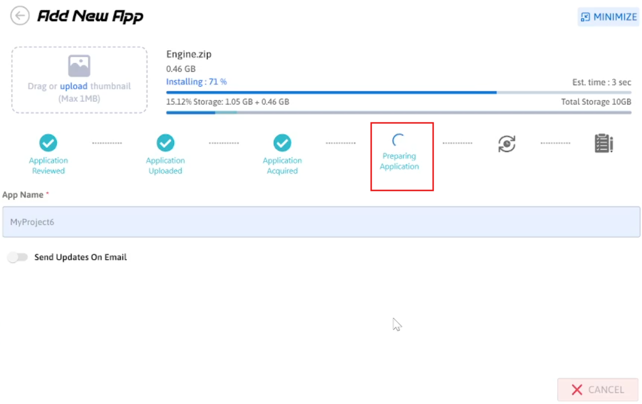Click the back arrow icon
The height and width of the screenshot is (404, 642).
(x=20, y=16)
